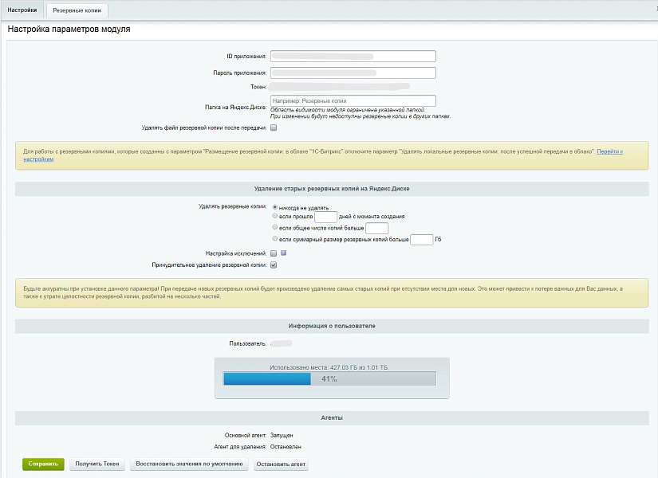658x478 pixels.
Task: Toggle Удалять файл резервной копии после передачи checkbox
Action: coord(274,127)
